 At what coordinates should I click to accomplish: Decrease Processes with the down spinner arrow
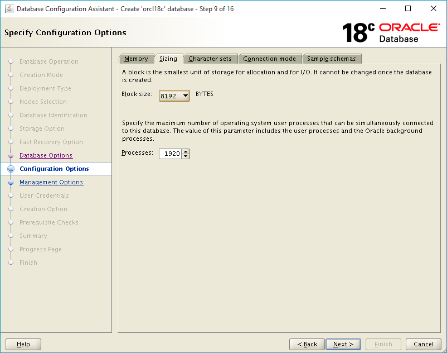click(x=186, y=156)
